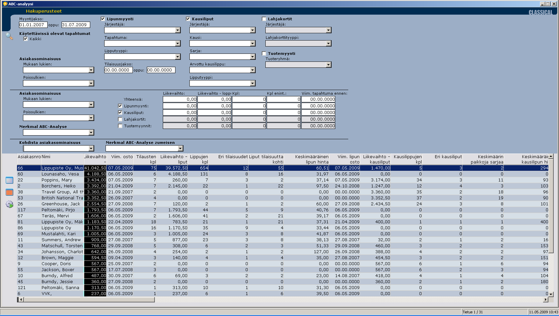This screenshot has width=559, height=316.
Task: Select the Greenhouse, Jack row
Action: tap(283, 204)
